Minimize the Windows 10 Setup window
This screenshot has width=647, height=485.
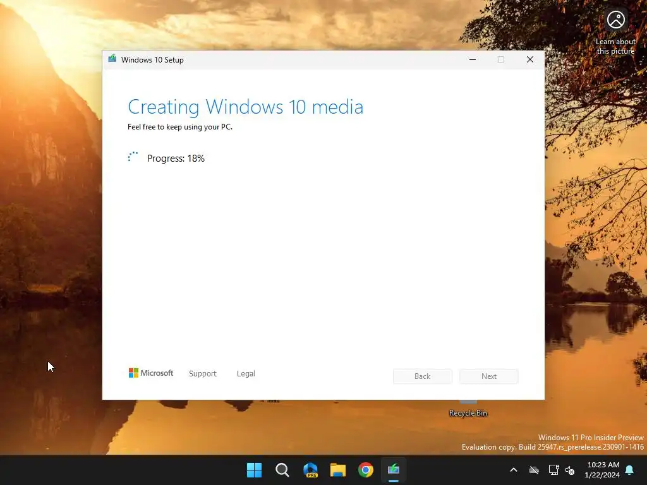click(473, 59)
